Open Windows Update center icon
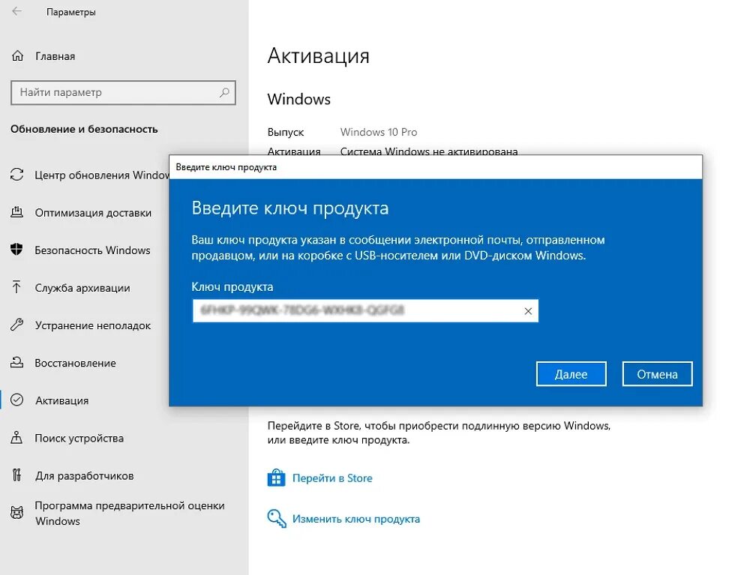 click(17, 175)
